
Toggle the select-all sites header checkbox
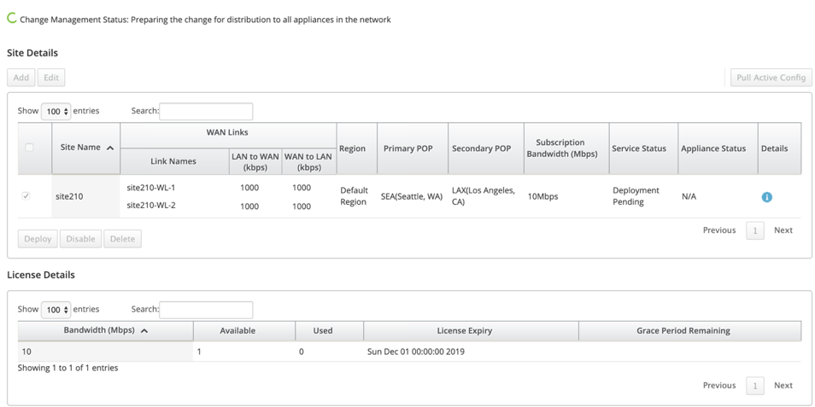click(29, 148)
